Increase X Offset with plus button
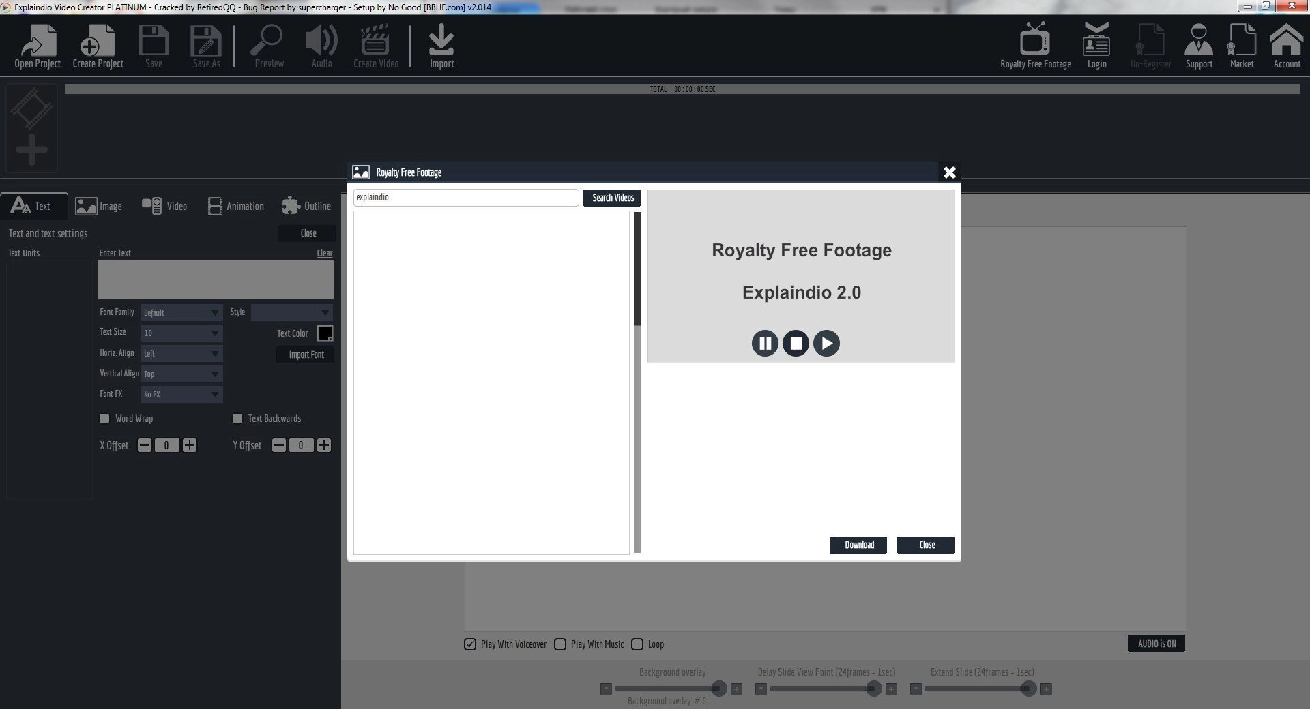Image resolution: width=1310 pixels, height=709 pixels. pyautogui.click(x=190, y=445)
